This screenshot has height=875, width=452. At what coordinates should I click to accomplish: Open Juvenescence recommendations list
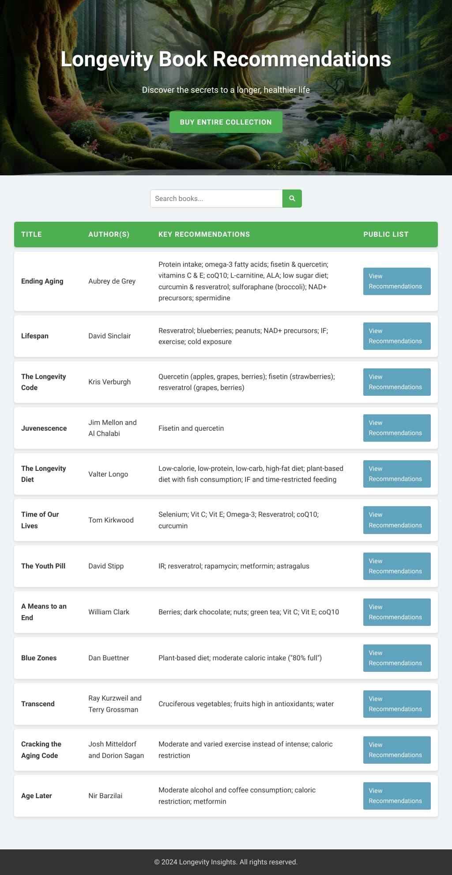pyautogui.click(x=396, y=428)
